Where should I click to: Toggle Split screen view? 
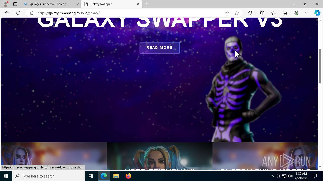(x=262, y=13)
